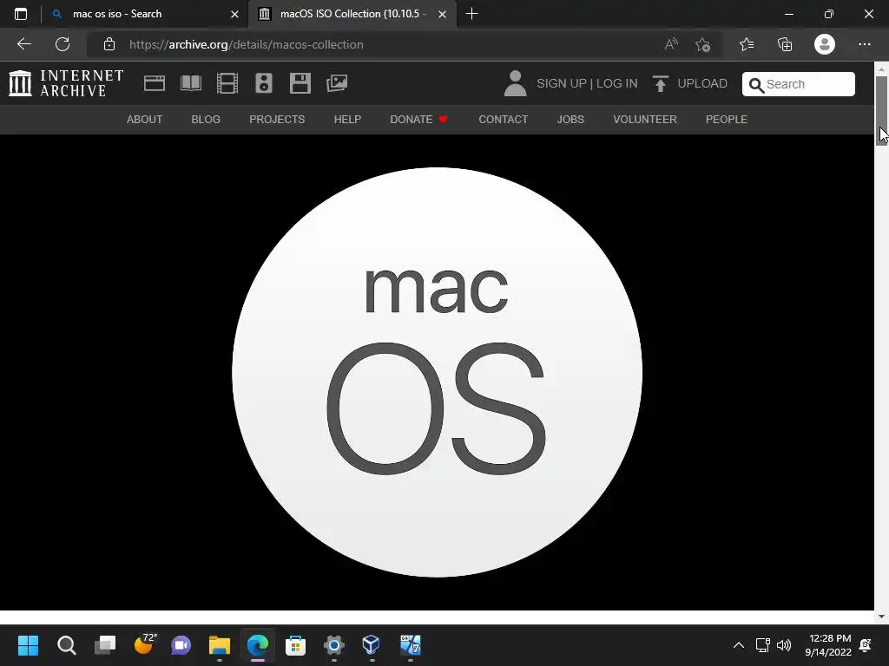Image resolution: width=889 pixels, height=666 pixels.
Task: Click the SIGN UP link
Action: click(562, 83)
